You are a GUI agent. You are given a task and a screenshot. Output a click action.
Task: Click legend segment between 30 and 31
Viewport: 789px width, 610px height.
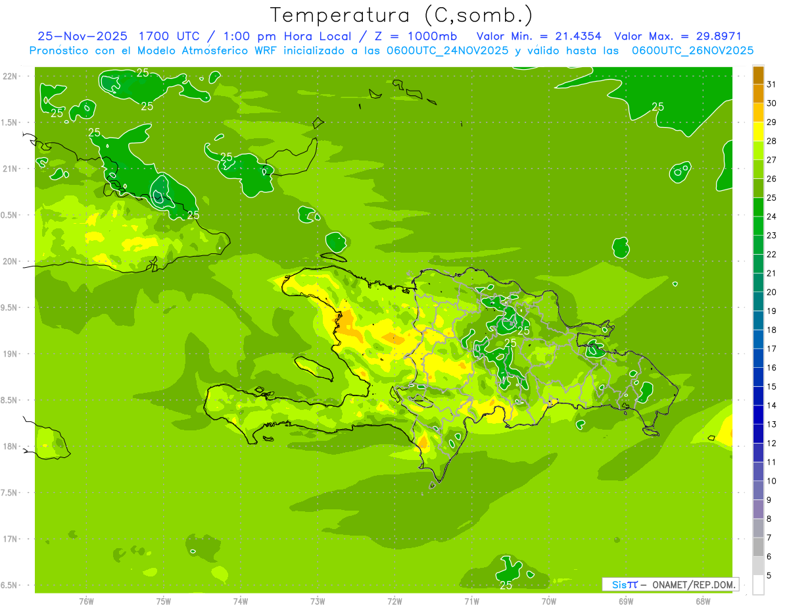click(x=758, y=94)
